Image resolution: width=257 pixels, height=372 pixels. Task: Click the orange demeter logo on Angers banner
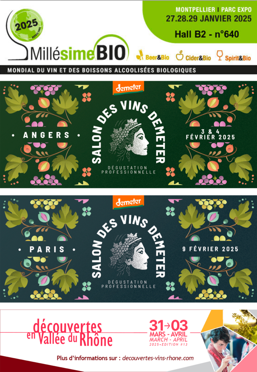pyautogui.click(x=128, y=88)
